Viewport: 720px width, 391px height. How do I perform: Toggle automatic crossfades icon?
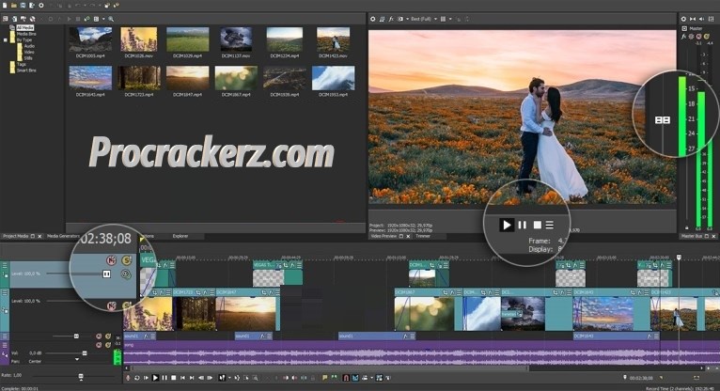point(356,378)
